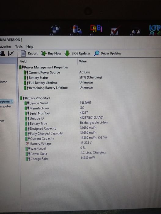Open the Favorites menu
161x214 pixels.
point(5,46)
